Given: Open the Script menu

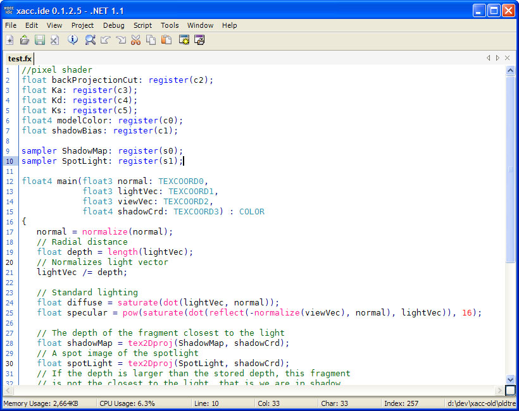Looking at the screenshot, I should 142,25.
